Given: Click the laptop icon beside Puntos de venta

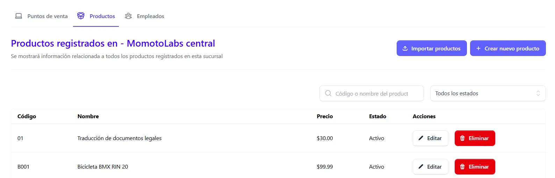Looking at the screenshot, I should [19, 16].
